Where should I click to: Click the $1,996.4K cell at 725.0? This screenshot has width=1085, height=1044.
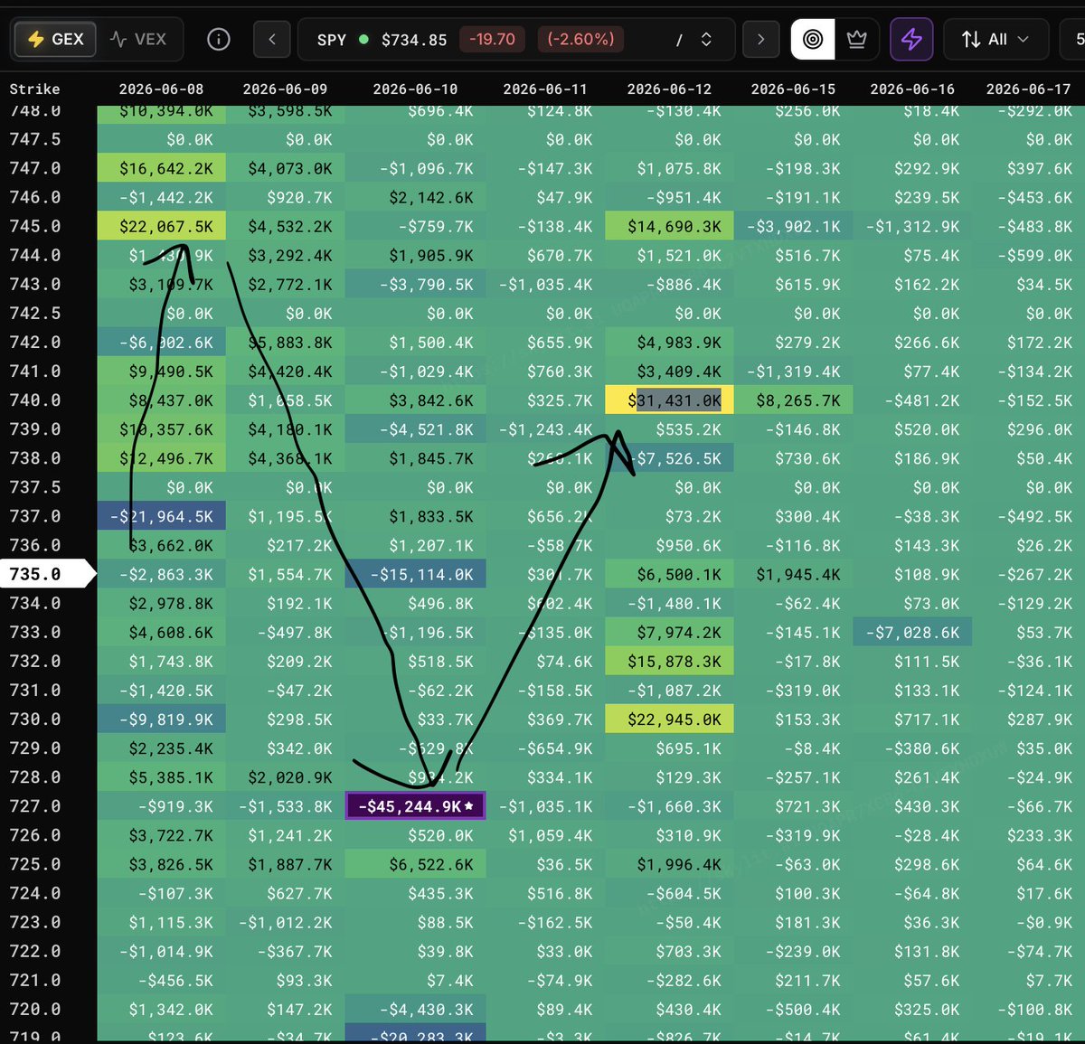[669, 864]
